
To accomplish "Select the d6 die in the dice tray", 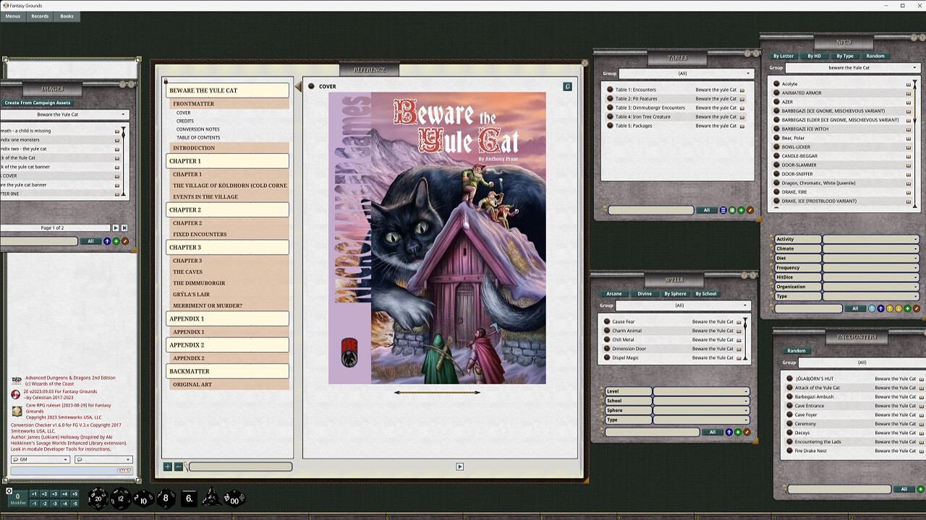I will 188,498.
